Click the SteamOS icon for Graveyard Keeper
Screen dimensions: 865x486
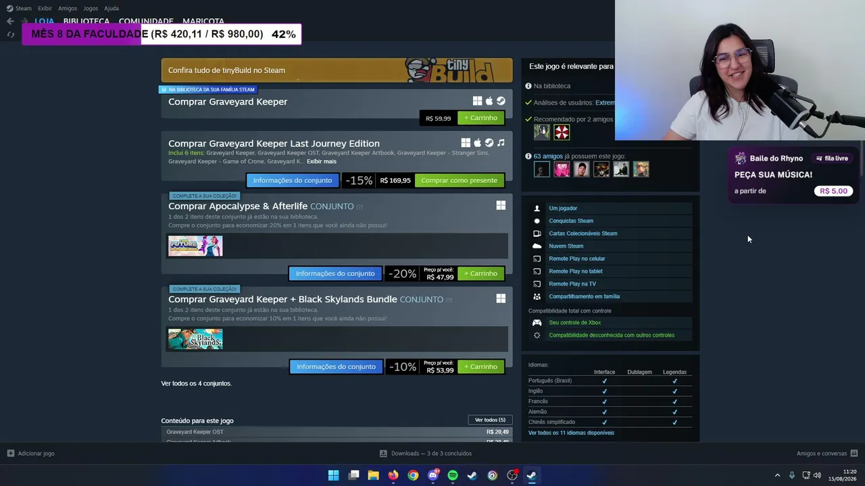click(x=501, y=101)
